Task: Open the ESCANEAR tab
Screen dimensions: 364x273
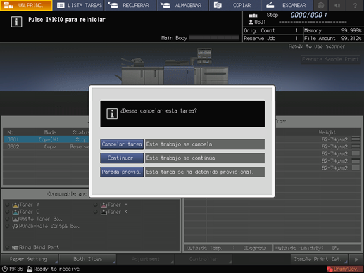Action: (287, 5)
